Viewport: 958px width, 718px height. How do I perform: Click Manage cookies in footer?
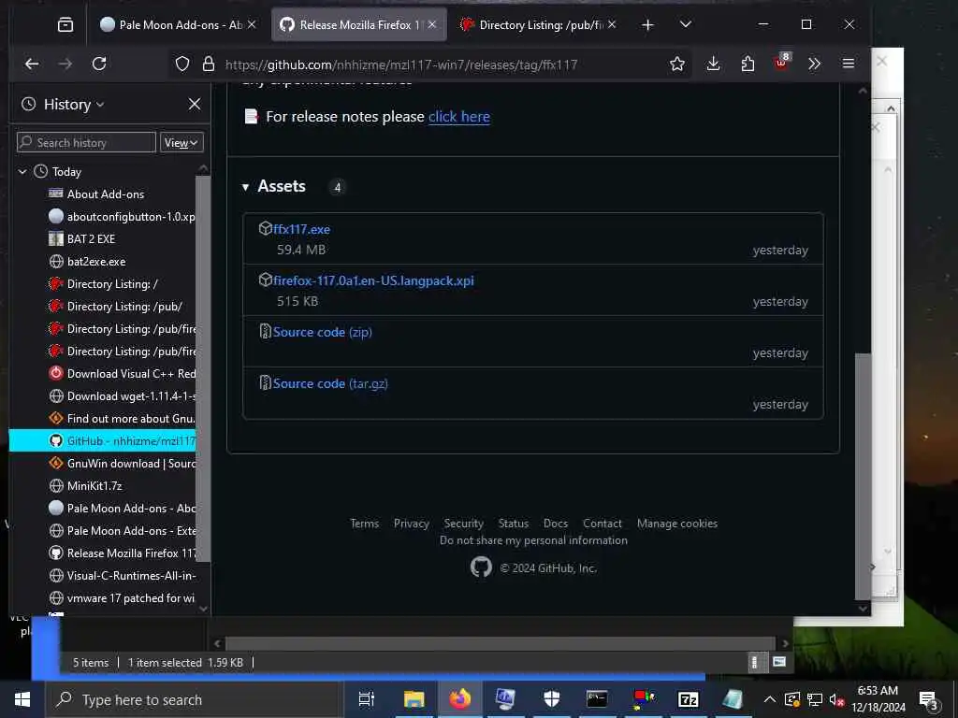[x=677, y=524]
